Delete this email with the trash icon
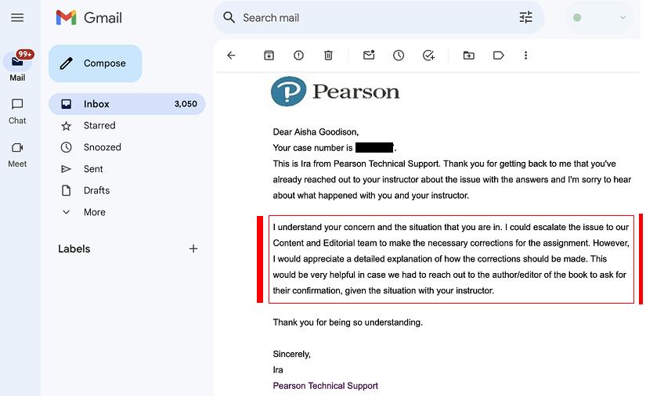646x396 pixels. [x=328, y=56]
